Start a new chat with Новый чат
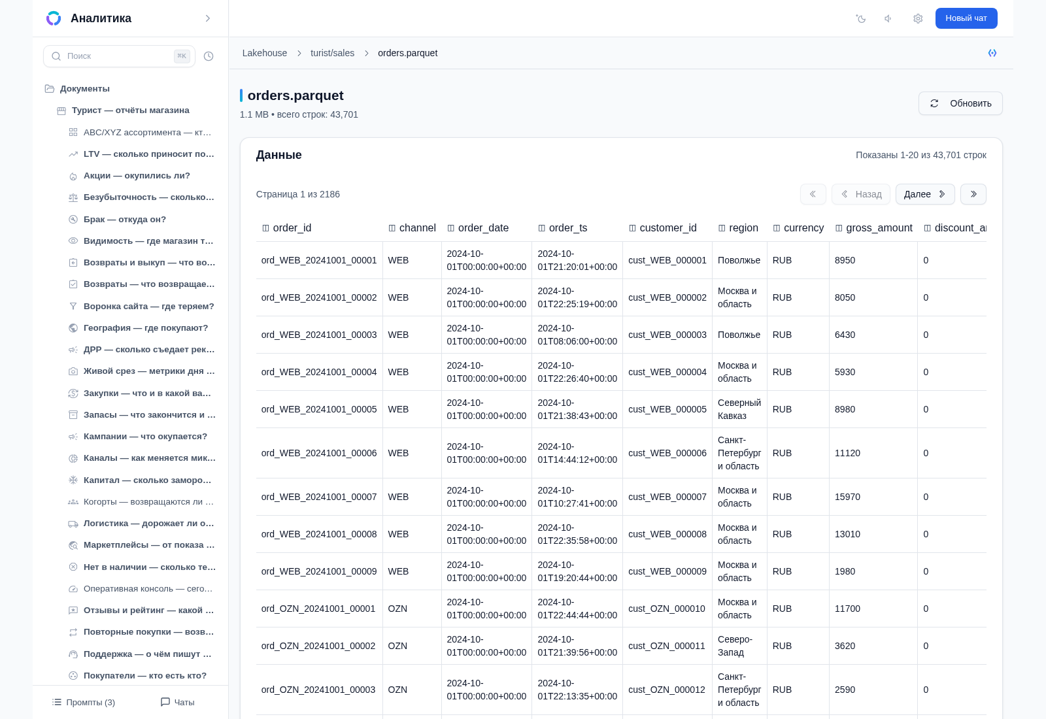Image resolution: width=1046 pixels, height=719 pixels. point(966,18)
